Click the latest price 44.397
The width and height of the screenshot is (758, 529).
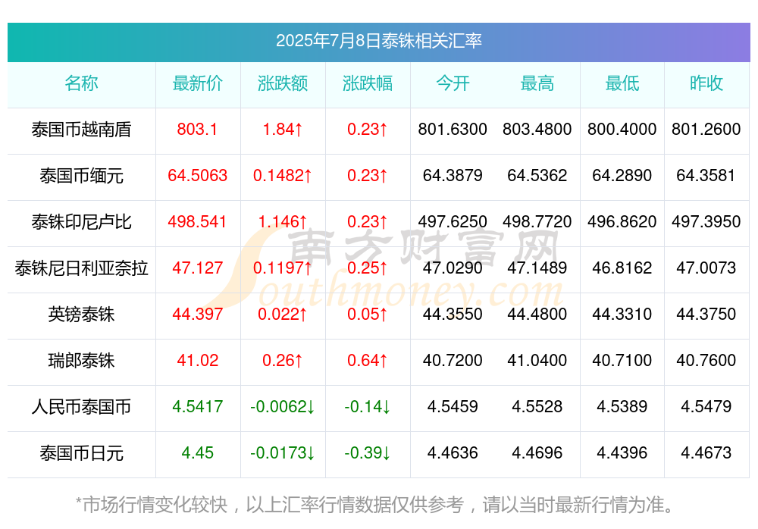click(197, 314)
